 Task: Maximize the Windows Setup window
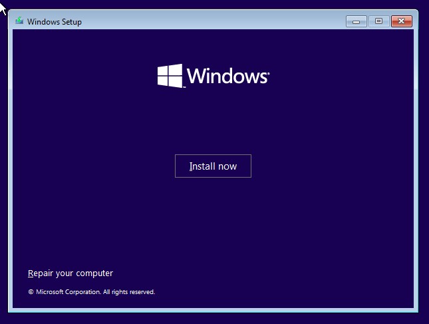click(378, 21)
